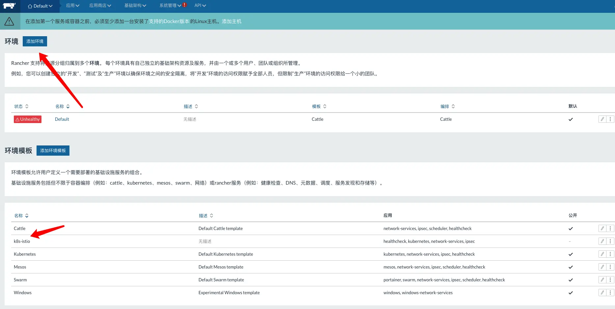Viewport: 615px width, 309px height.
Task: Sort the environment templates table by 描述
Action: pos(206,216)
